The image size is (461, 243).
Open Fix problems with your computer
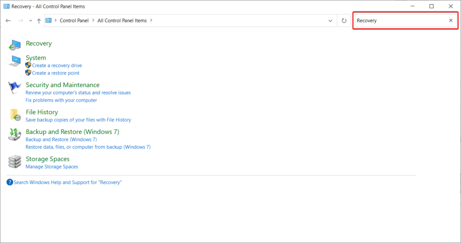pyautogui.click(x=61, y=100)
